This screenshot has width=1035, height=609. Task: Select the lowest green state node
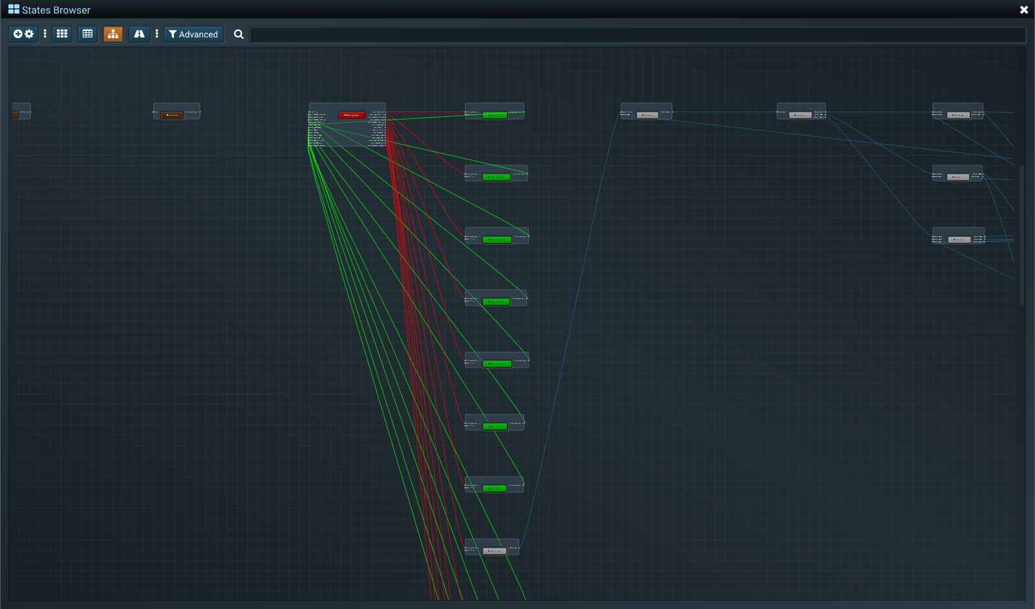[495, 488]
